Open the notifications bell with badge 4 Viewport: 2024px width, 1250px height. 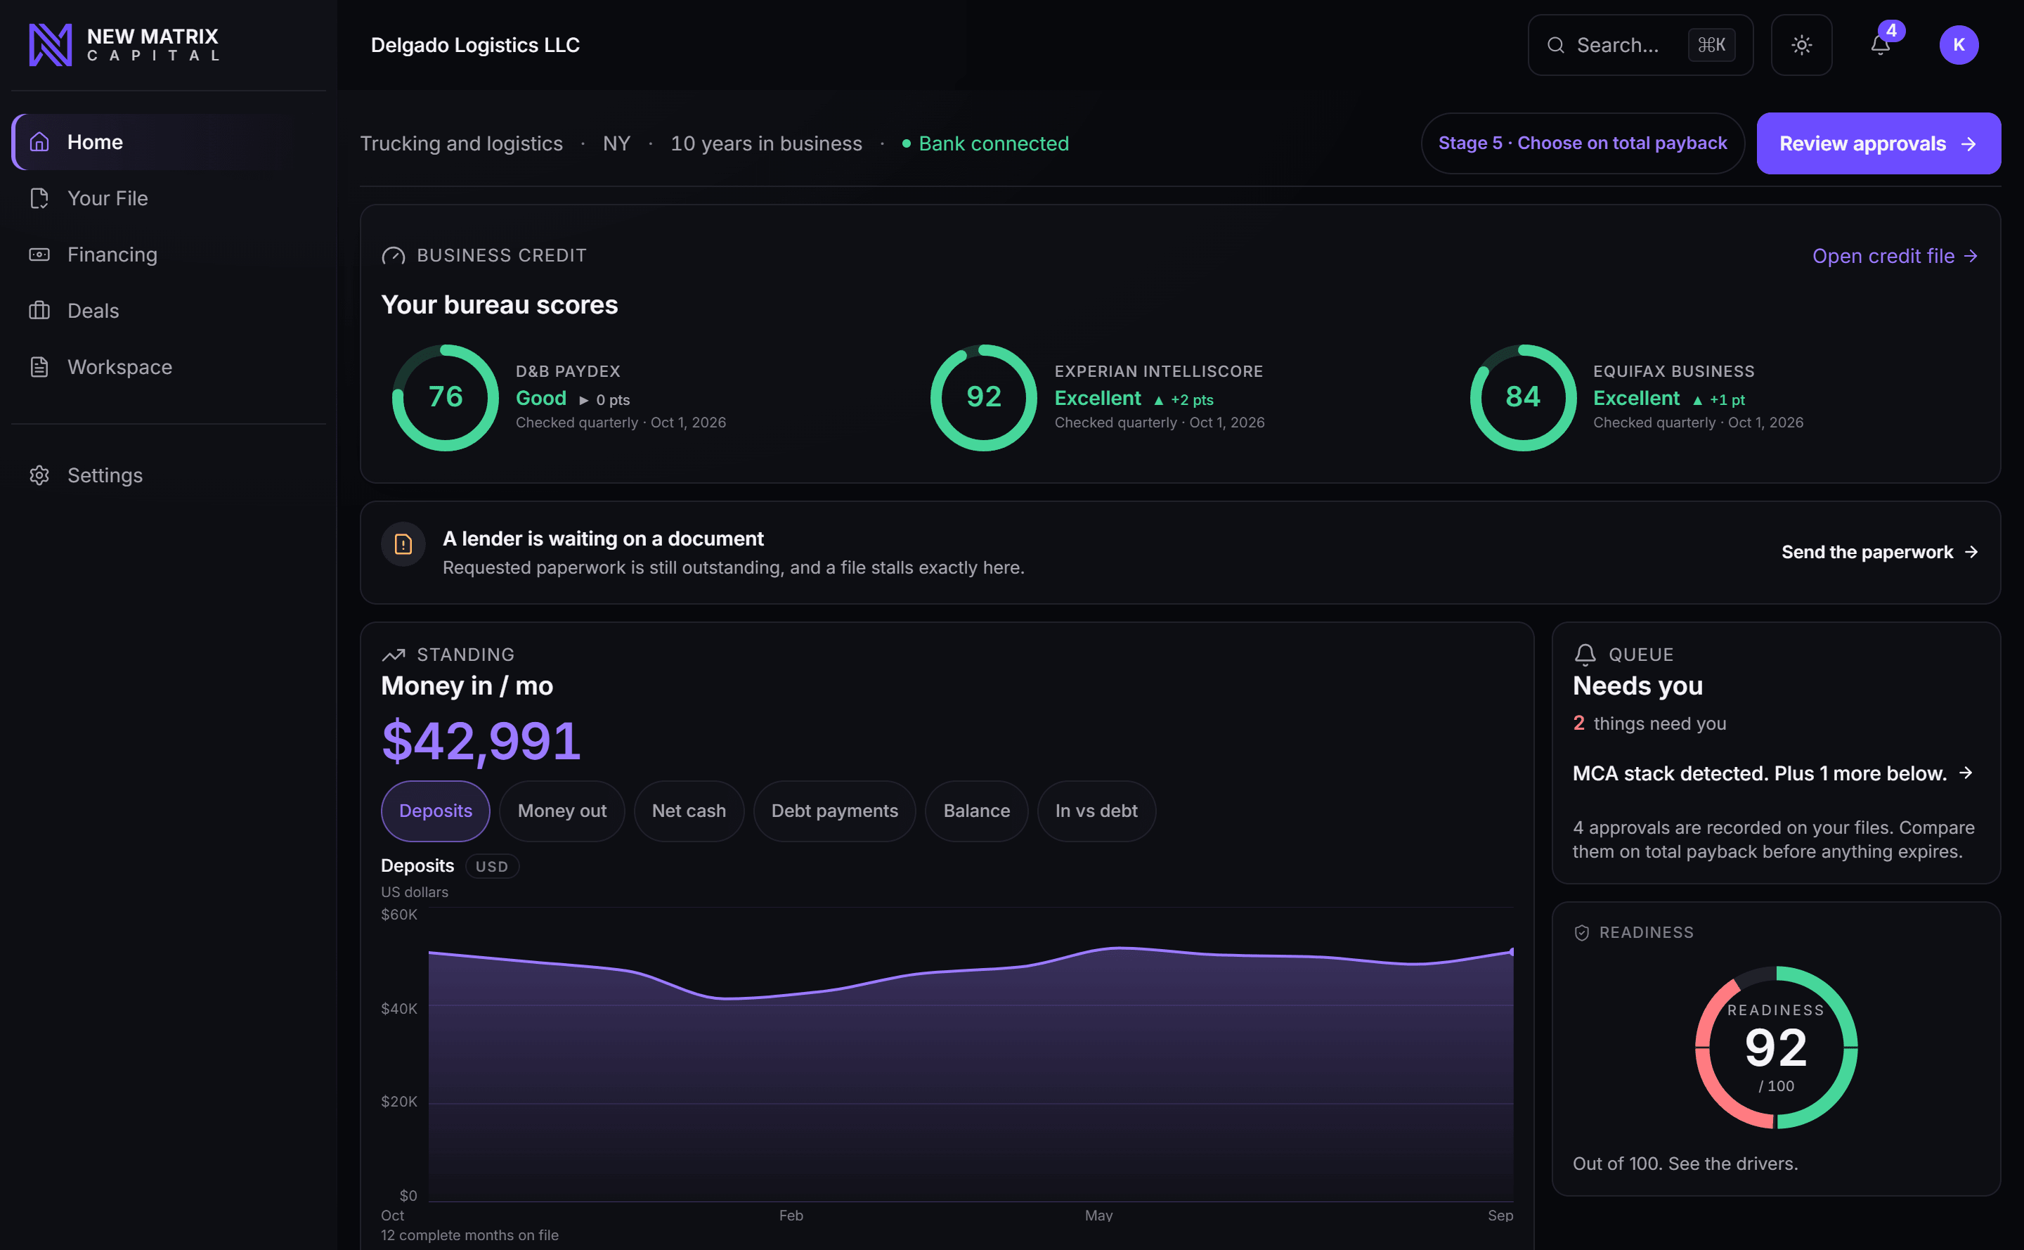[1880, 45]
